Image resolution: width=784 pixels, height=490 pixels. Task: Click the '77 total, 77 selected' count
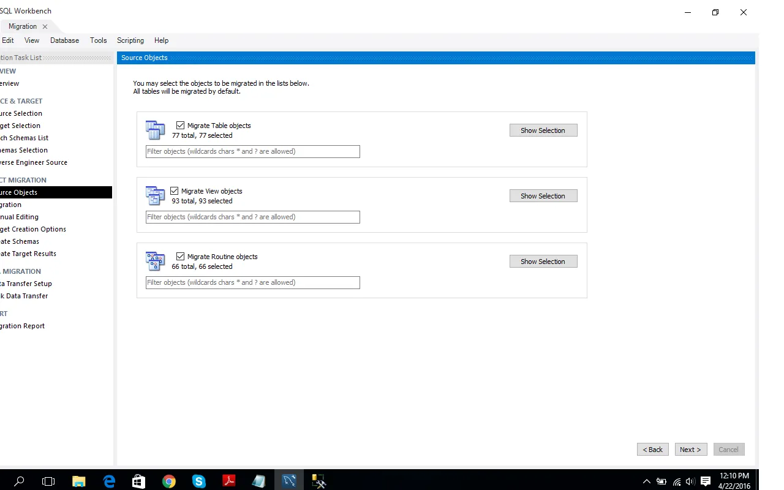(x=202, y=135)
